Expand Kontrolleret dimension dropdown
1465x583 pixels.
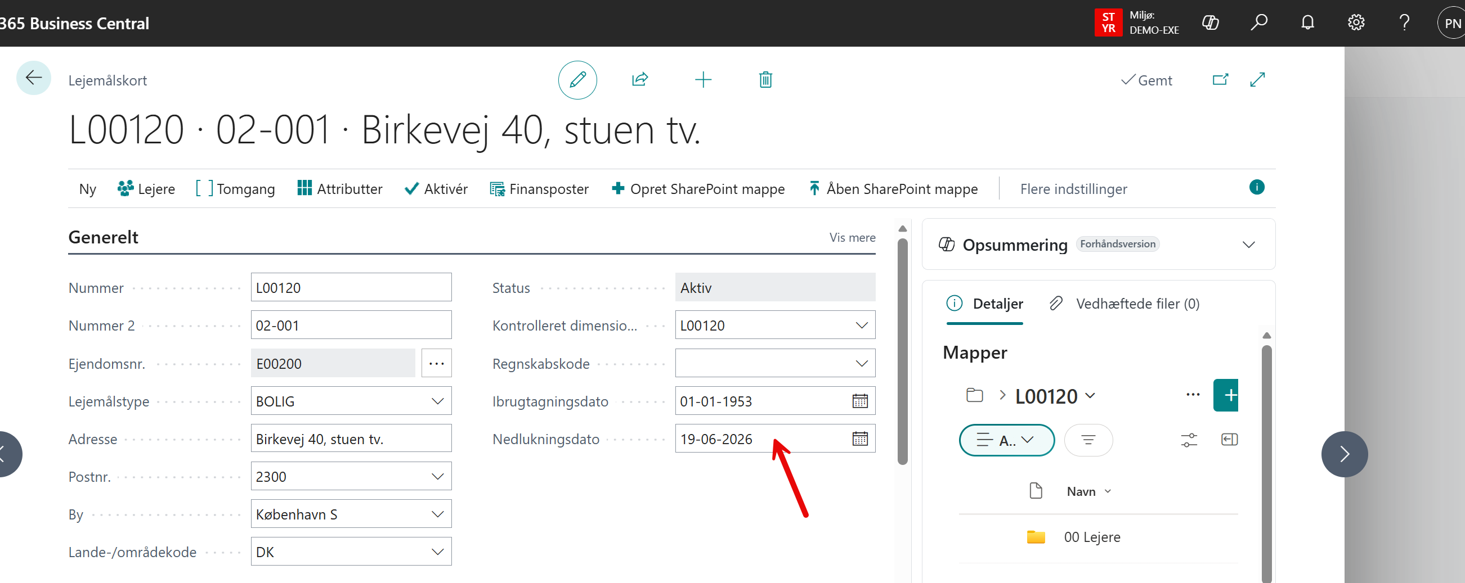click(861, 325)
